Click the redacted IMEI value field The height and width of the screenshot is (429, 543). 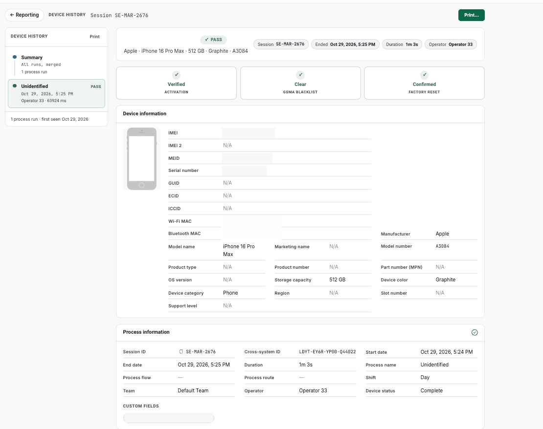coord(249,133)
